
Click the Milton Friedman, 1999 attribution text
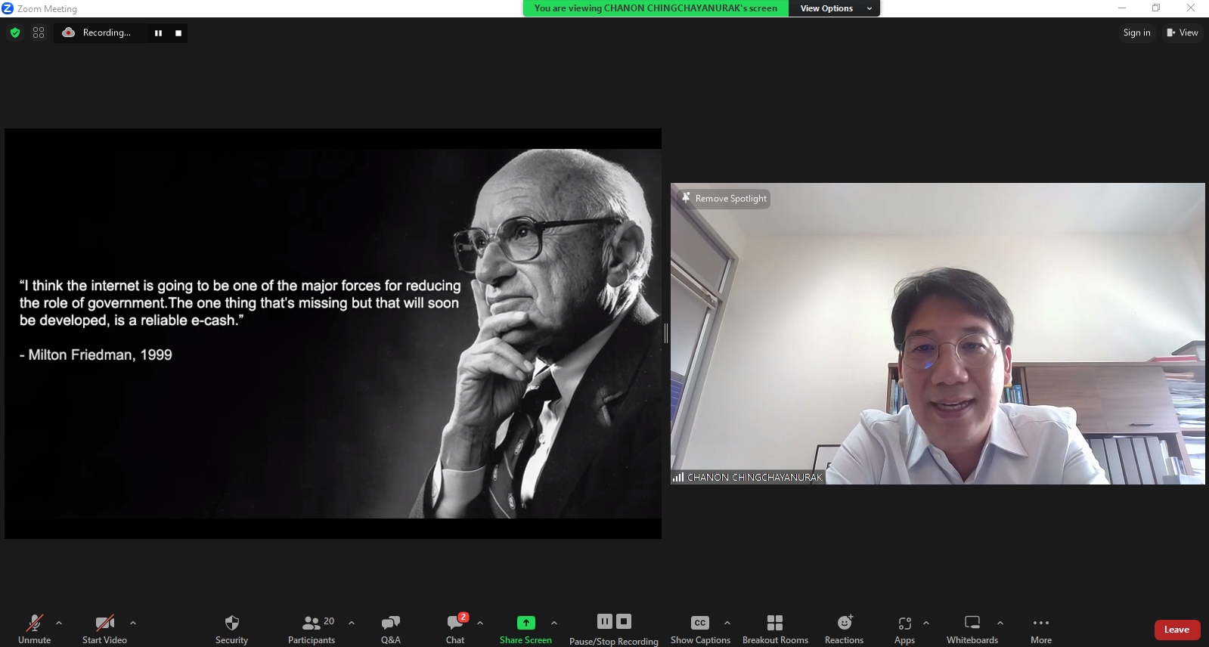pyautogui.click(x=96, y=354)
